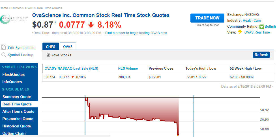277x137 pixels.
Task: Click the Symbol Lookup magnifier icon
Action: [x=4, y=55]
